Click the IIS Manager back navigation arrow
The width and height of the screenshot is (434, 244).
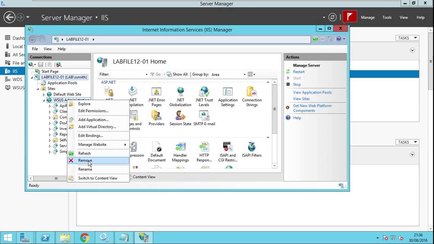click(33, 39)
